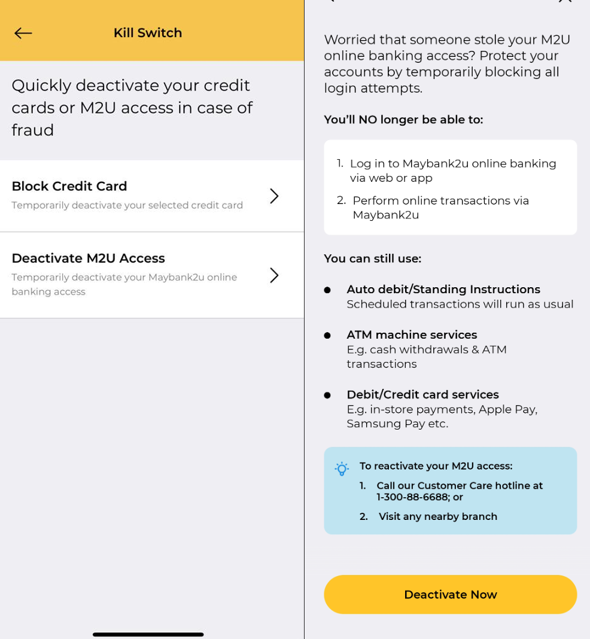Tap the 'Auto debit/Standing Instructions' heading

click(x=443, y=290)
